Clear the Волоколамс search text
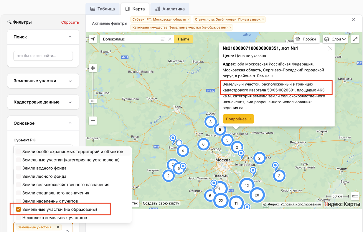The height and width of the screenshot is (232, 363). (170, 39)
